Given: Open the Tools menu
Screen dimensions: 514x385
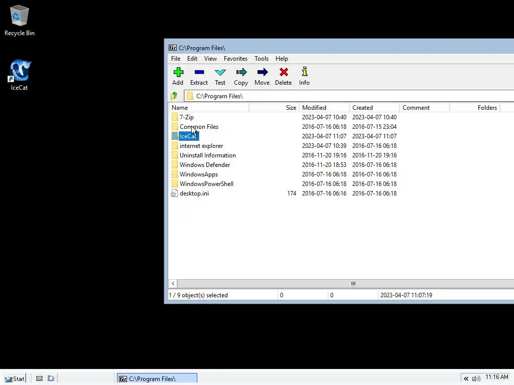Looking at the screenshot, I should (x=262, y=59).
